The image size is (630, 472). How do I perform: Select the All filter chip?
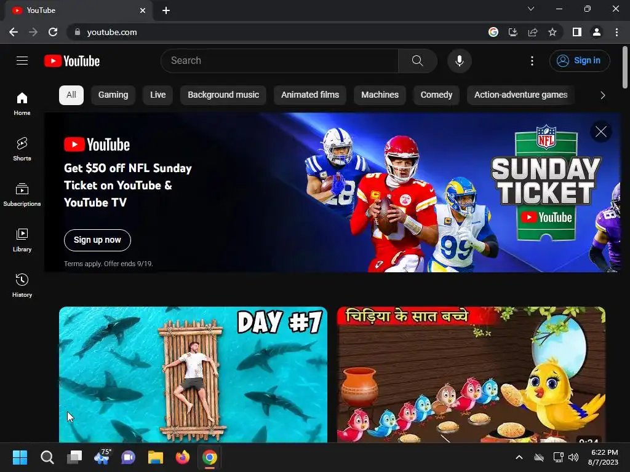tap(71, 95)
